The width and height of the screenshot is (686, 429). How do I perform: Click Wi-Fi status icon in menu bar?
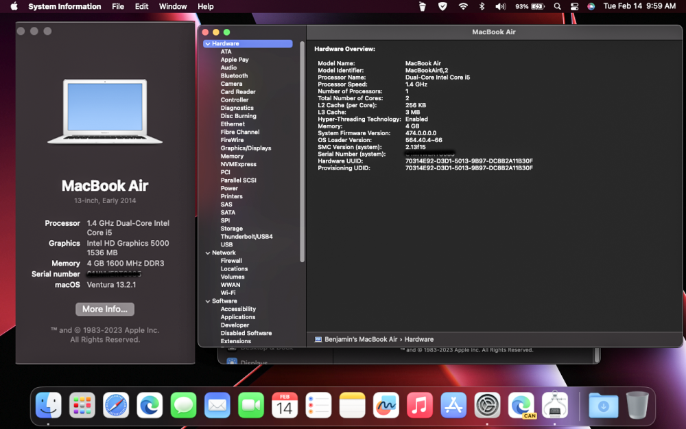tap(463, 6)
